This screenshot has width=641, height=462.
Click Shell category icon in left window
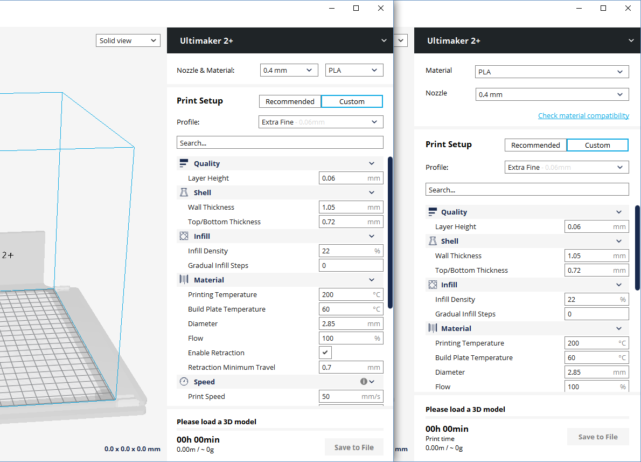coord(184,192)
